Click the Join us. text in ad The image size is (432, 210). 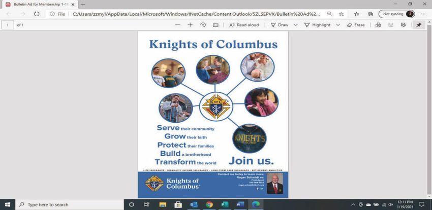coord(251,160)
